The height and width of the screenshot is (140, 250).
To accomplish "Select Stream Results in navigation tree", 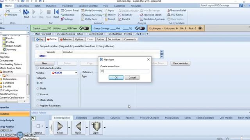I will click(x=12, y=46).
